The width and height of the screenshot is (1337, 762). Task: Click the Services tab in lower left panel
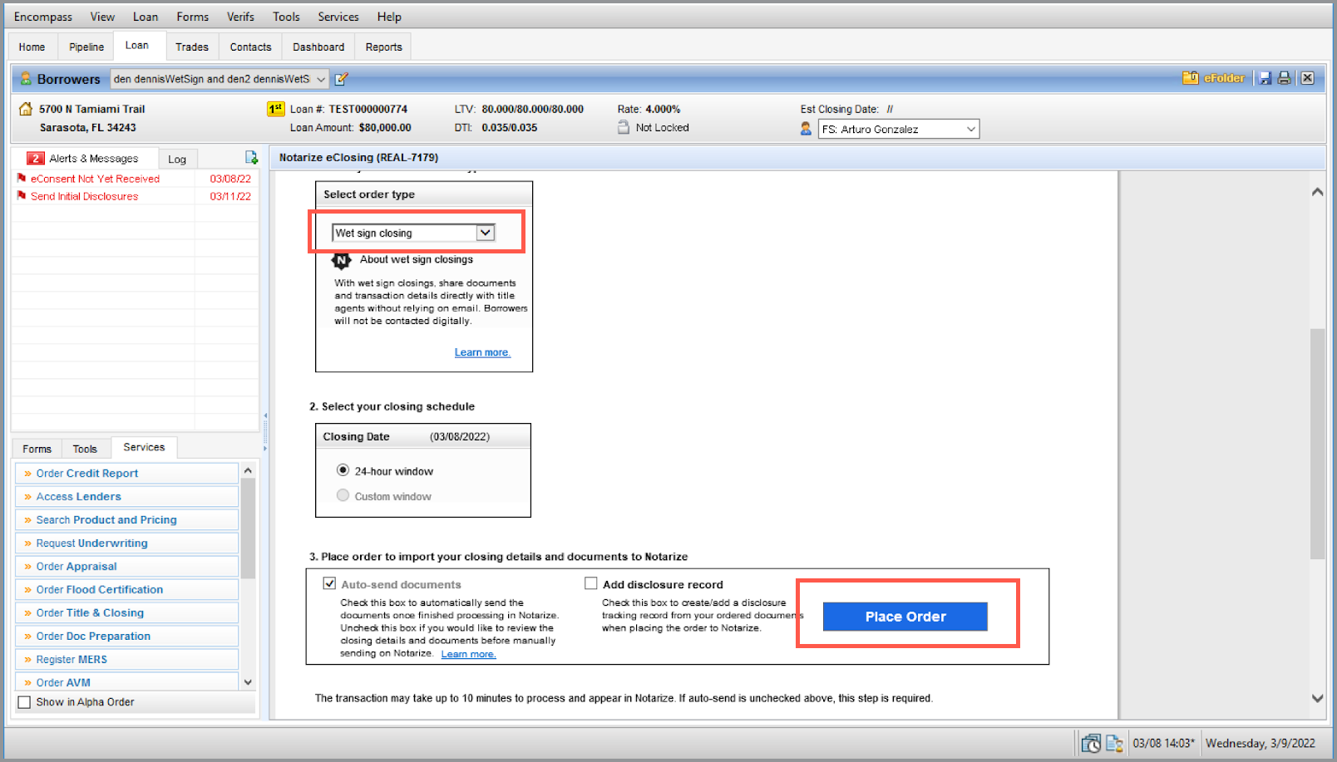coord(144,447)
